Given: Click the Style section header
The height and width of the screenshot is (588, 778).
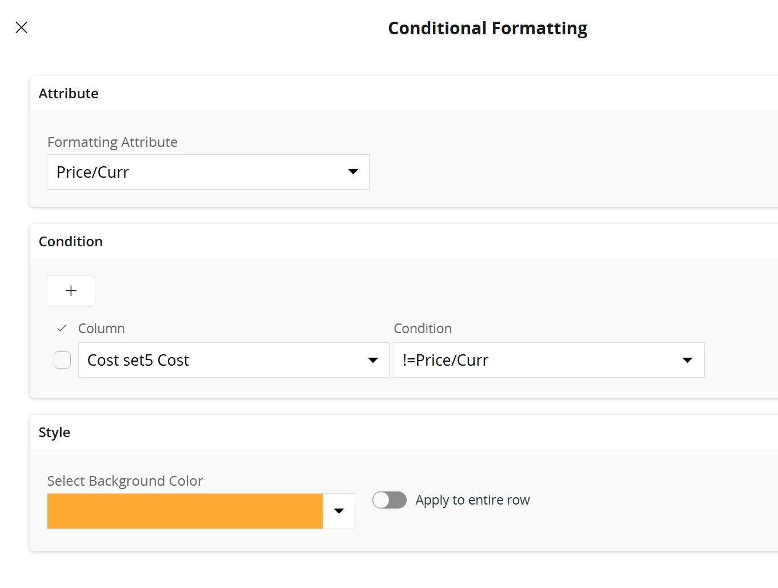Looking at the screenshot, I should coord(54,433).
